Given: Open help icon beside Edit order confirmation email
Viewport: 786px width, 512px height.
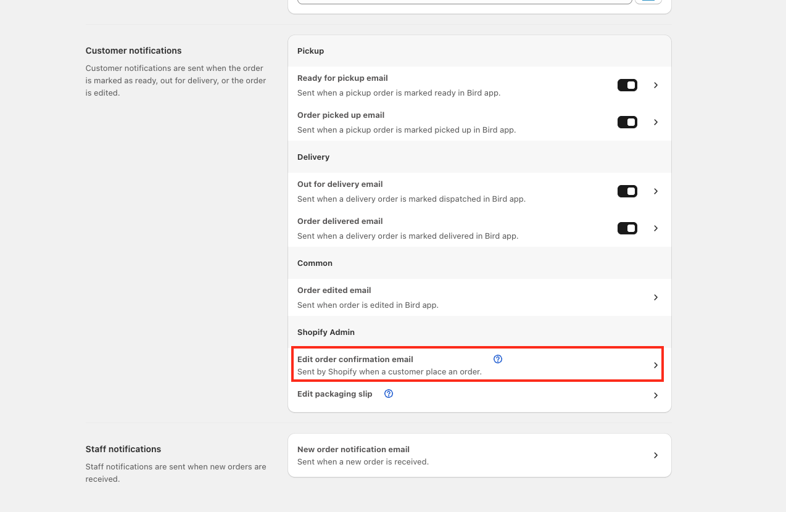Looking at the screenshot, I should pos(498,359).
